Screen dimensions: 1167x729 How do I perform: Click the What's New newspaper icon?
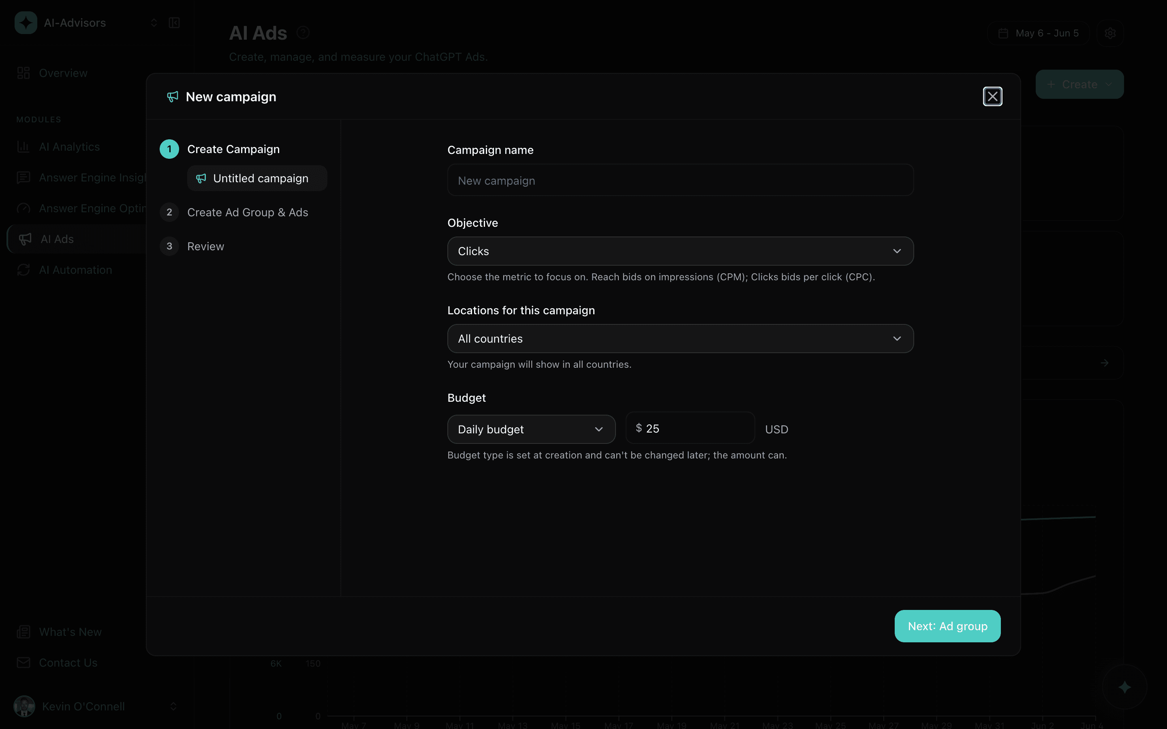pyautogui.click(x=23, y=632)
